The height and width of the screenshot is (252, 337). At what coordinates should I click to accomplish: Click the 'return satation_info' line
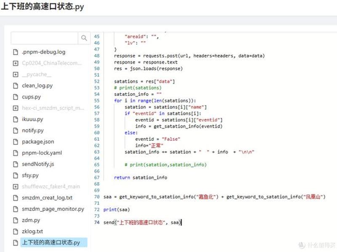(141, 177)
